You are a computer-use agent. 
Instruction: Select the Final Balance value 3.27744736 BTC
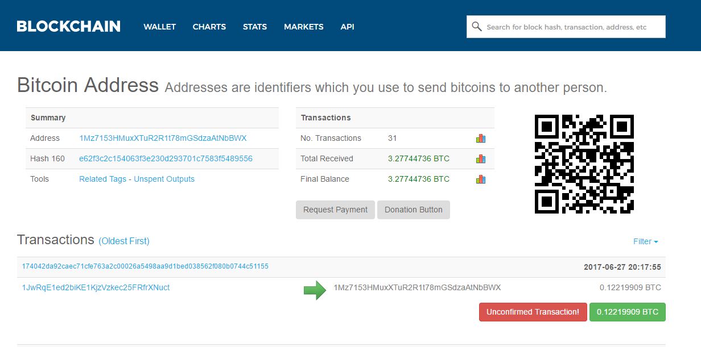click(x=419, y=179)
